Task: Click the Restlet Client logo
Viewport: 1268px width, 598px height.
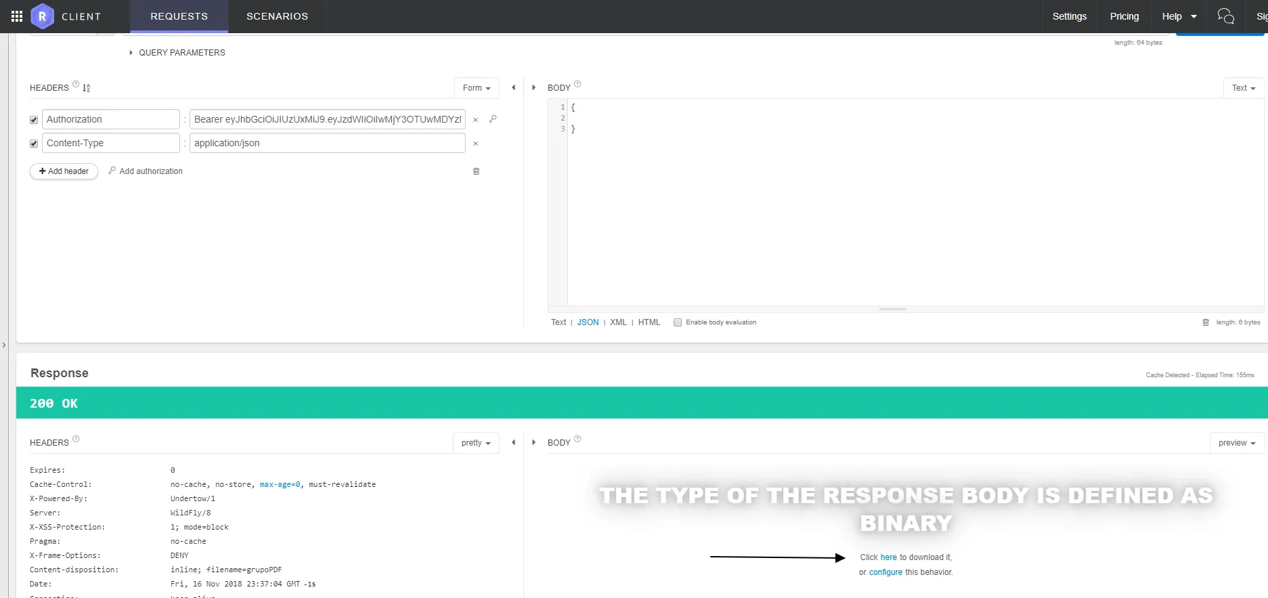Action: coord(42,16)
